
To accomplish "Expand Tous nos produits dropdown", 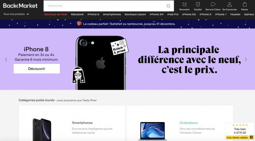I will 16,14.
